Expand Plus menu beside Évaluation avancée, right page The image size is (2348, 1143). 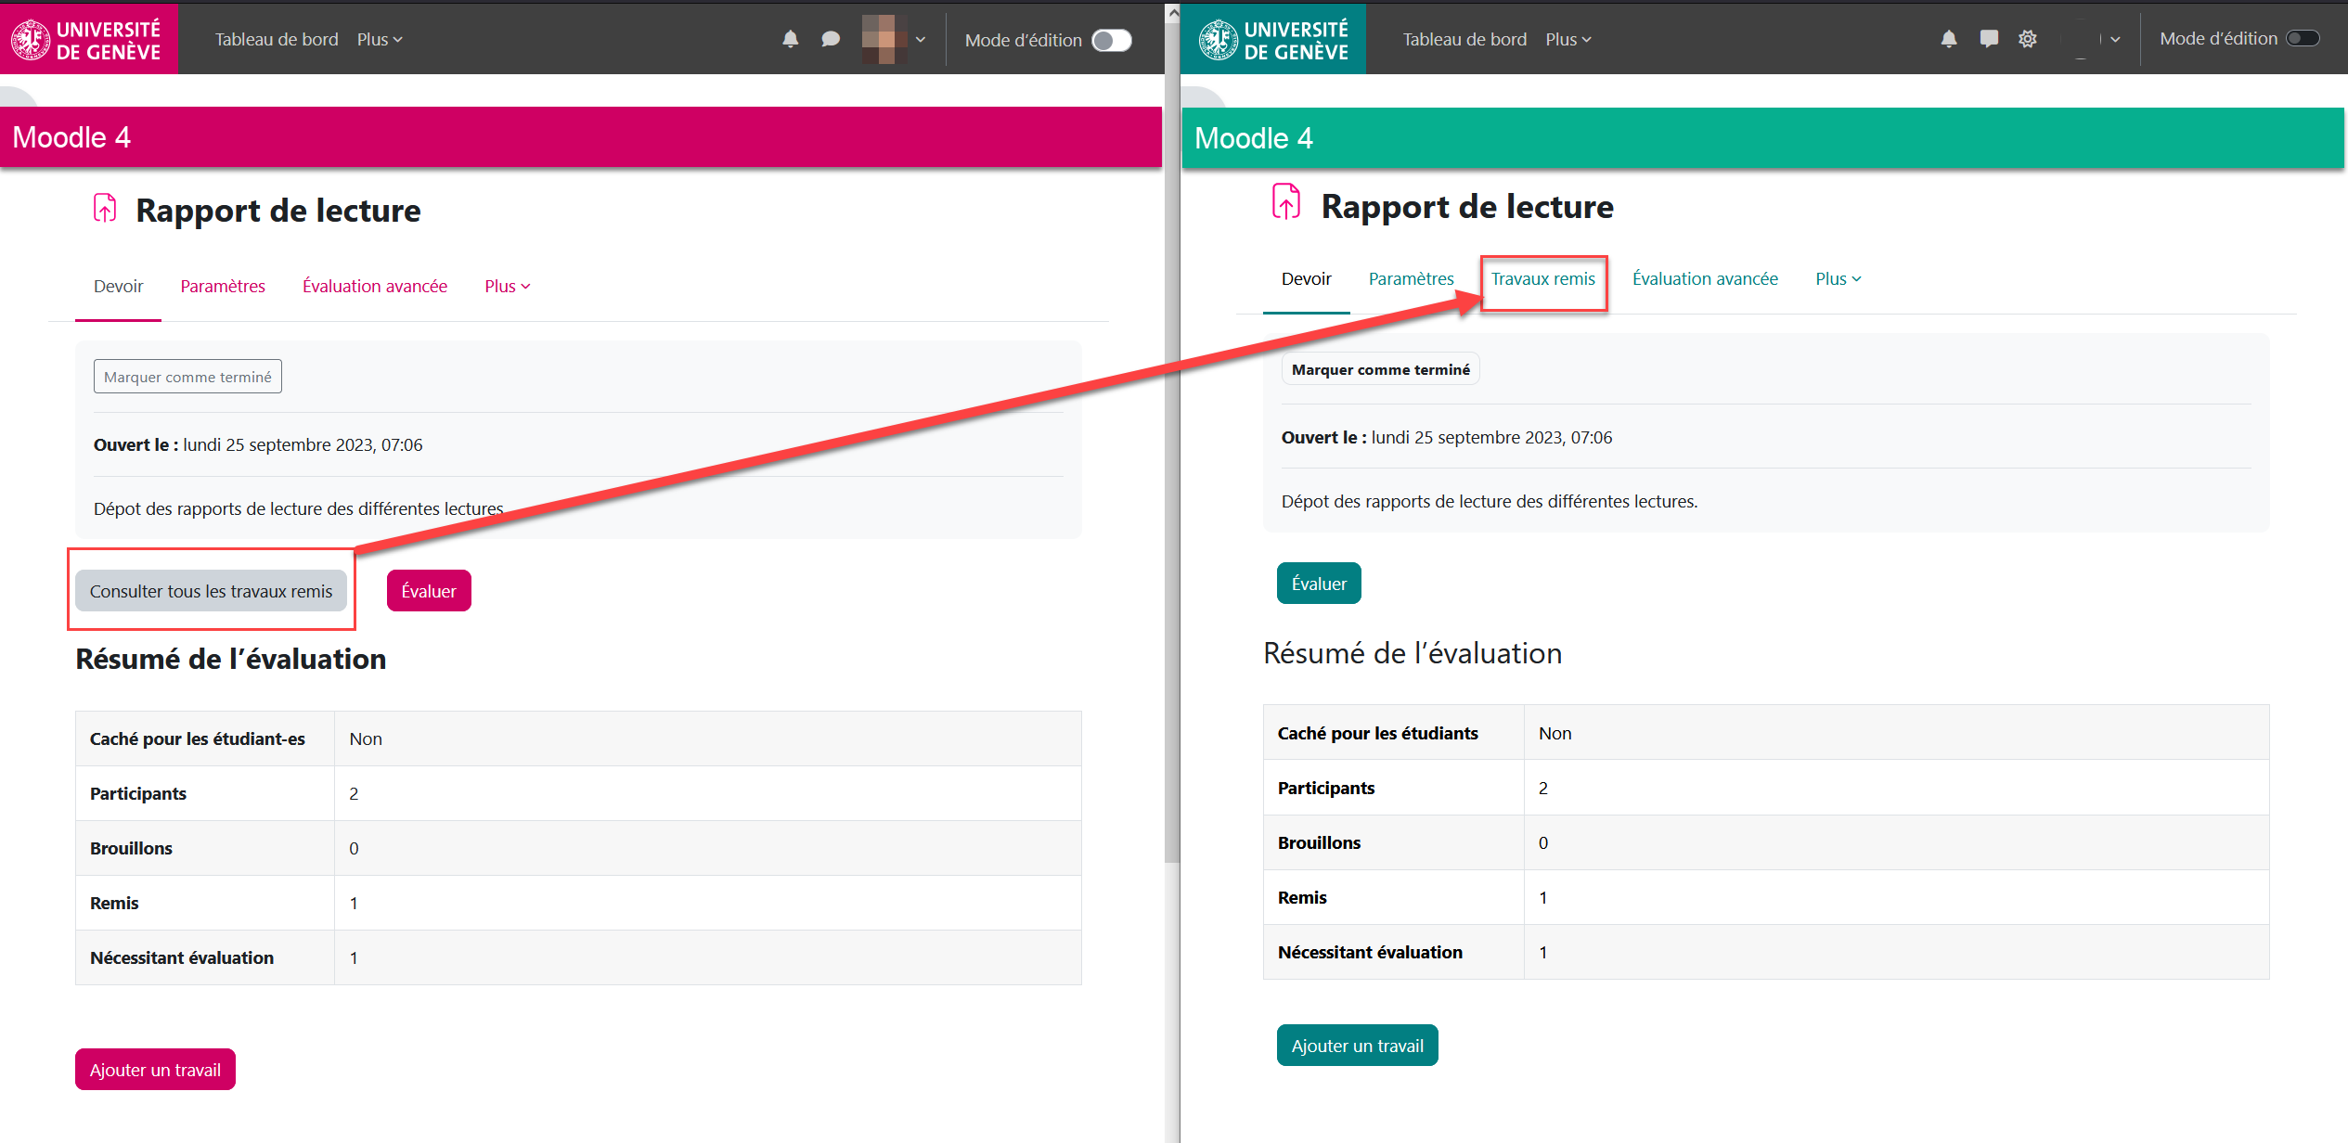coord(1838,278)
